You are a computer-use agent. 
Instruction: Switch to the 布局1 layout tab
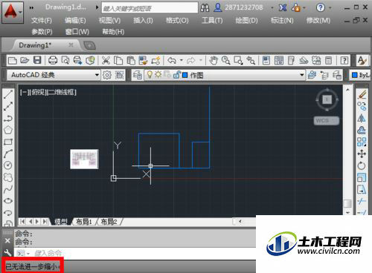pos(84,222)
